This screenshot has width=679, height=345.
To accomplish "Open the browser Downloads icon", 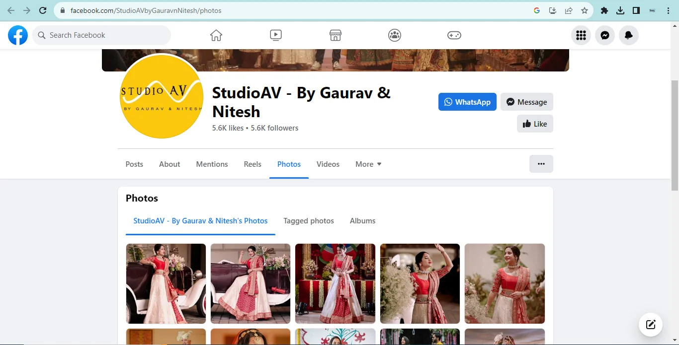I will [620, 10].
